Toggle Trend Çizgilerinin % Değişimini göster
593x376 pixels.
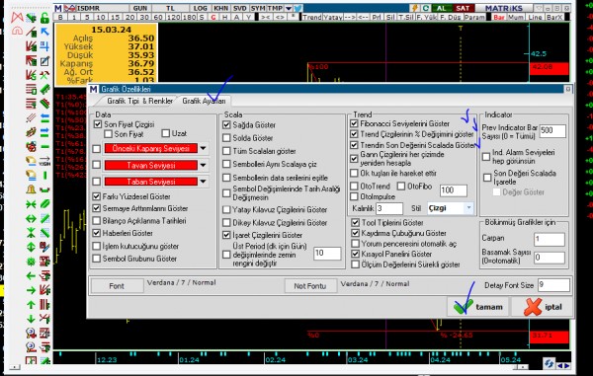[x=354, y=134]
